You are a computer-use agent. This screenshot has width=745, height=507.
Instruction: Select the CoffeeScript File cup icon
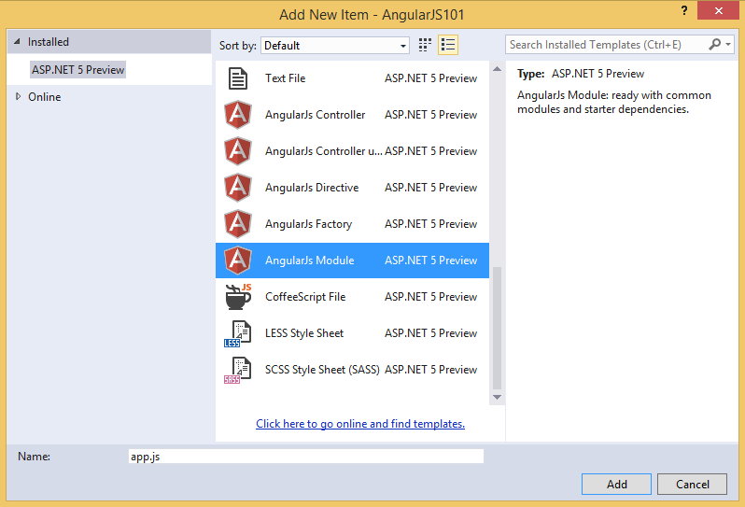pyautogui.click(x=238, y=297)
